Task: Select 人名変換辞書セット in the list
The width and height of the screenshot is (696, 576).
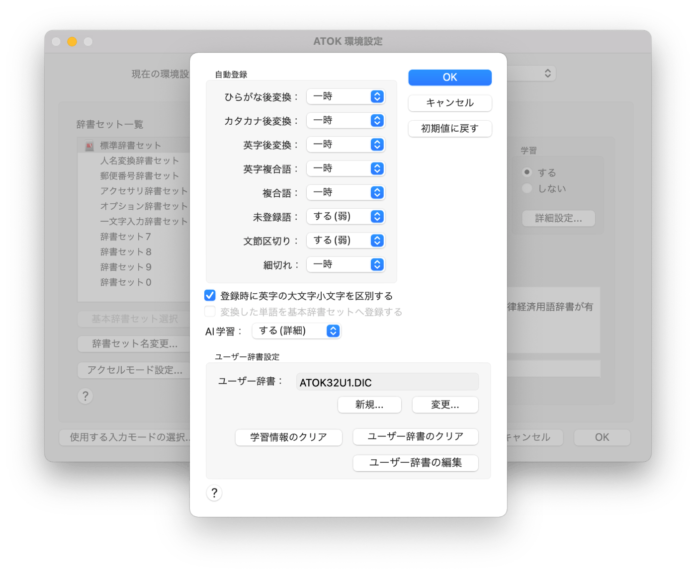Action: (134, 161)
